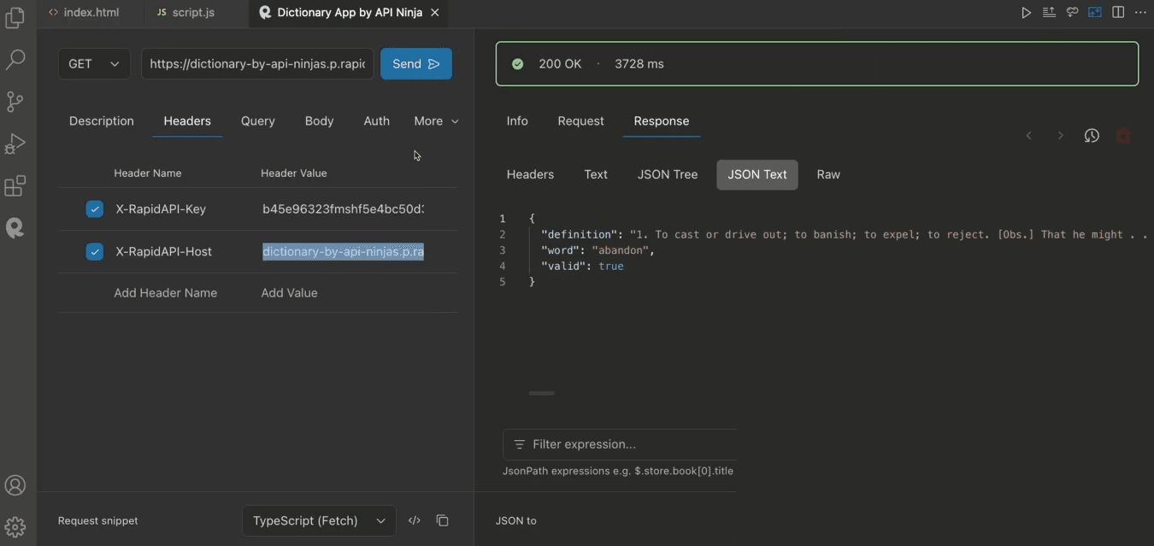1154x546 pixels.
Task: Open the response history clock icon
Action: [1092, 136]
